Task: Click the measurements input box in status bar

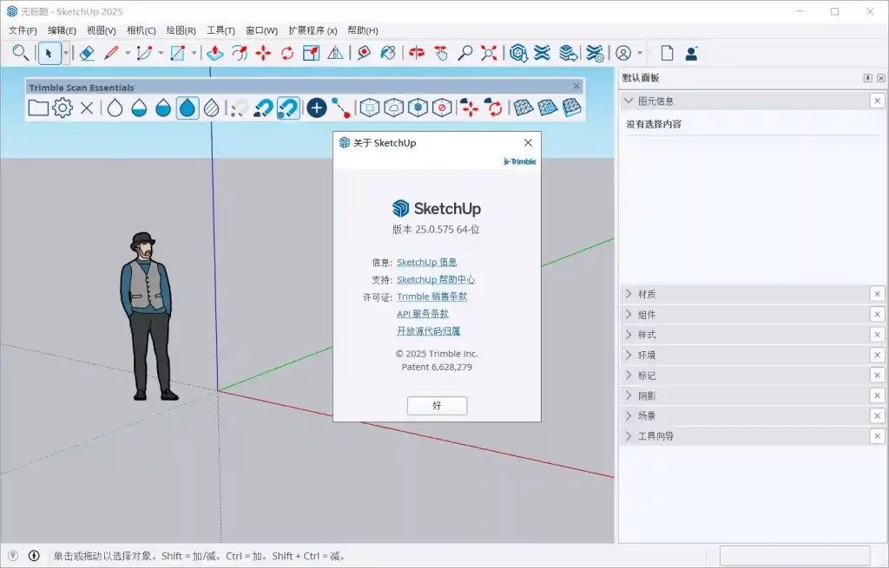Action: click(794, 556)
